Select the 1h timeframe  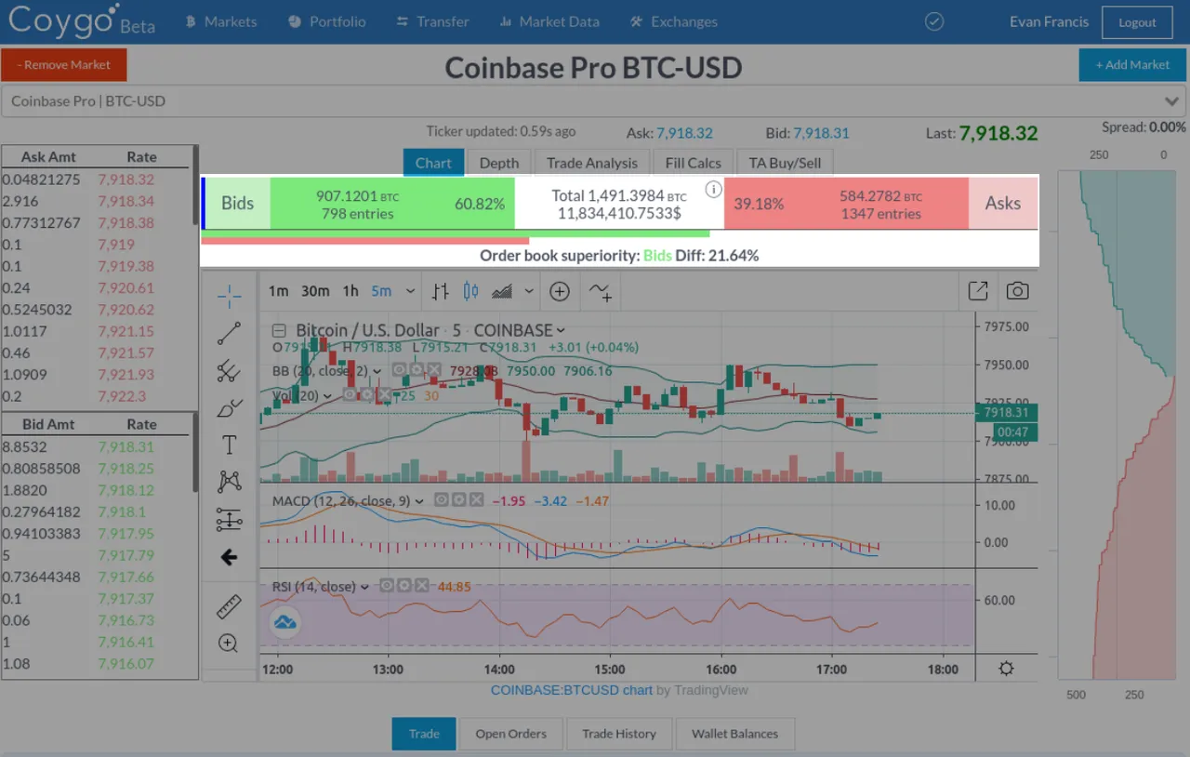(x=350, y=291)
